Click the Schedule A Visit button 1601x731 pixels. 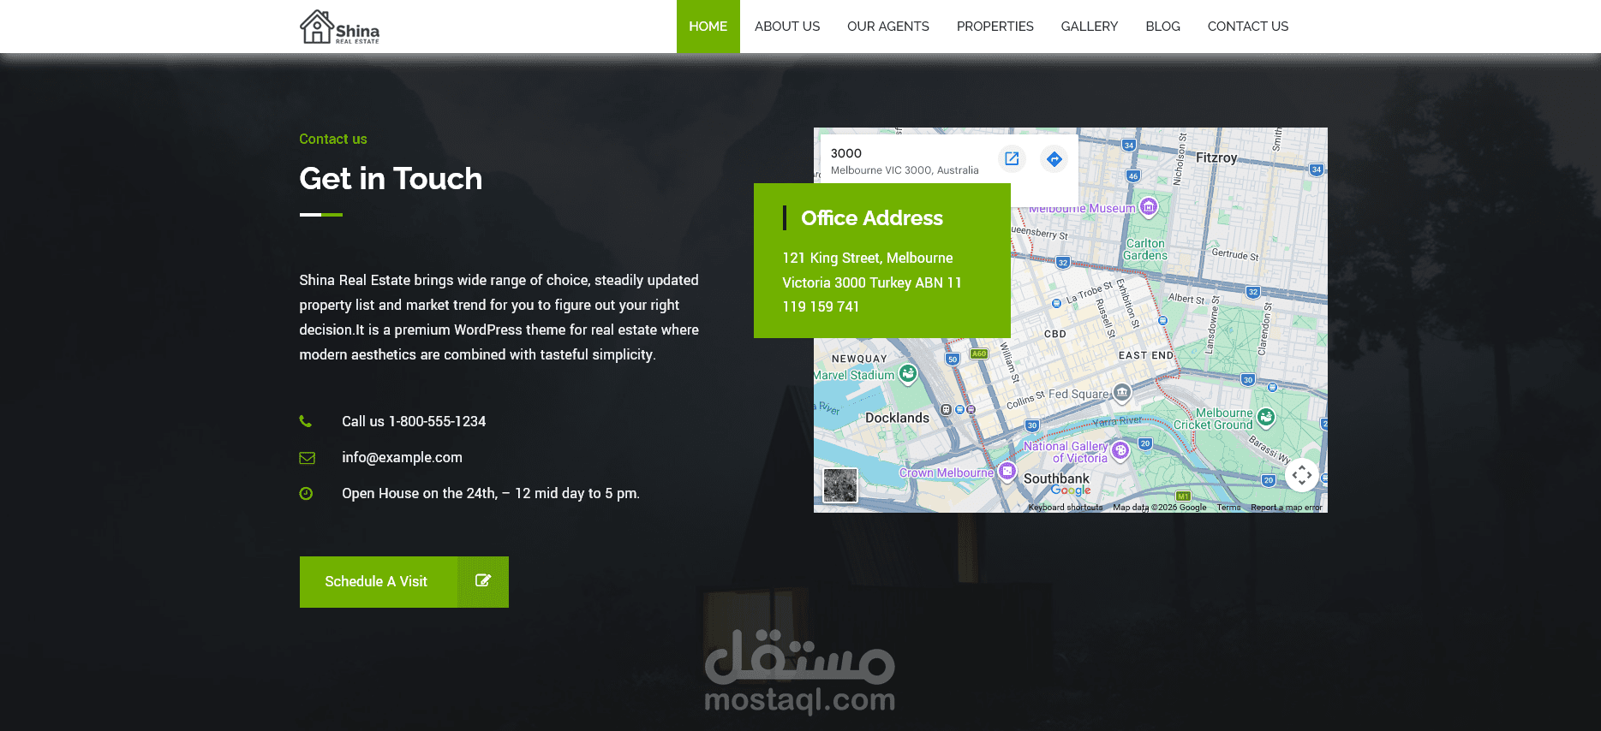coord(403,582)
